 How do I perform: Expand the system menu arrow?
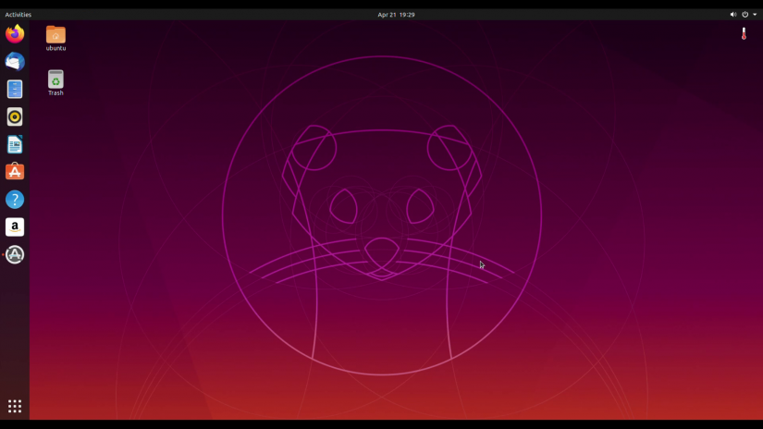coord(755,15)
